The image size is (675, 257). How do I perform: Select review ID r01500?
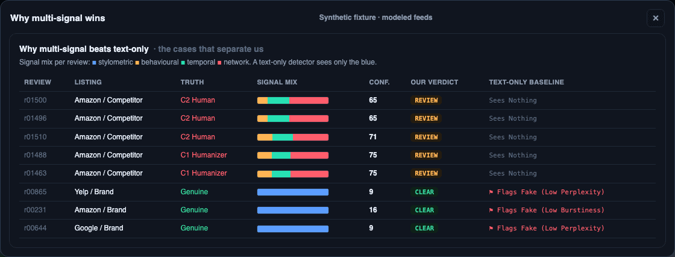pos(36,100)
